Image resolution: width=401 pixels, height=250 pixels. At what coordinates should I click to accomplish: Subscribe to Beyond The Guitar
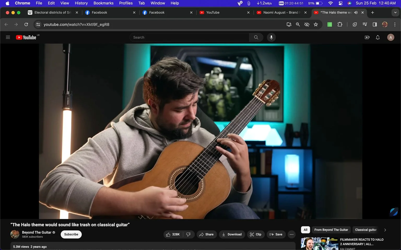tap(71, 234)
